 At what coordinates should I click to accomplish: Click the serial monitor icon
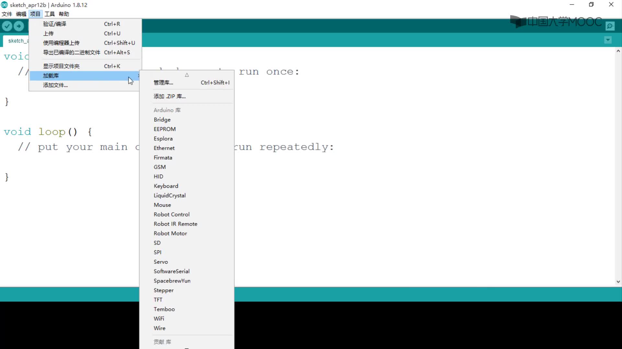tap(610, 26)
